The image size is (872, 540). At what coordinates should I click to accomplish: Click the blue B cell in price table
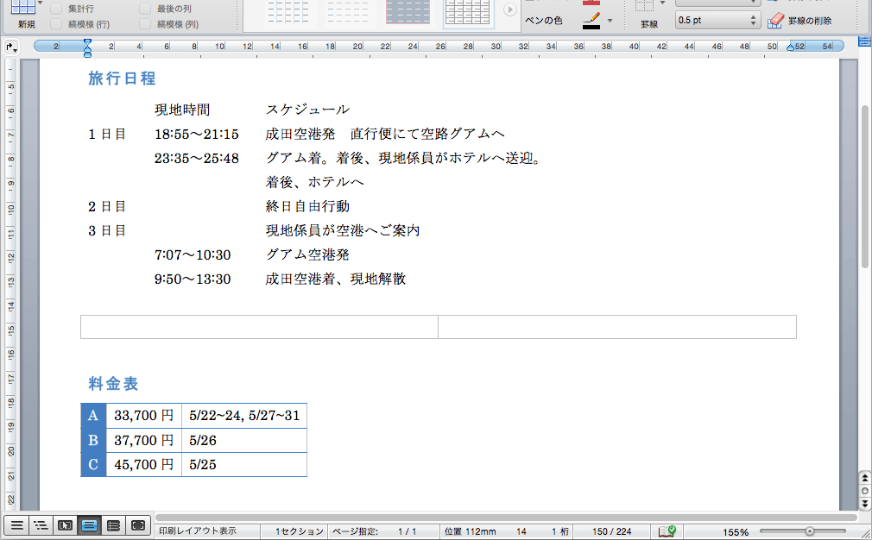pyautogui.click(x=93, y=440)
